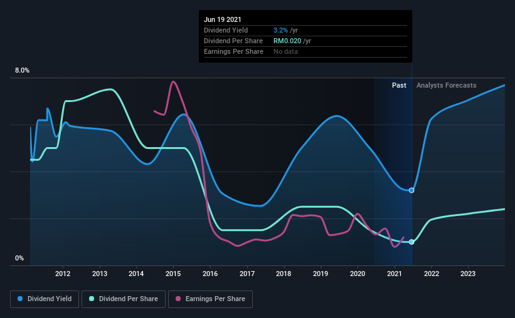
Task: Click the 3.2% dividend yield value in tooltip
Action: pyautogui.click(x=280, y=30)
